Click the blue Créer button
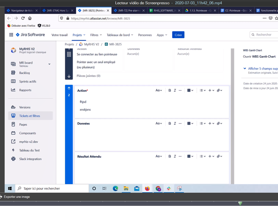 coord(178,35)
